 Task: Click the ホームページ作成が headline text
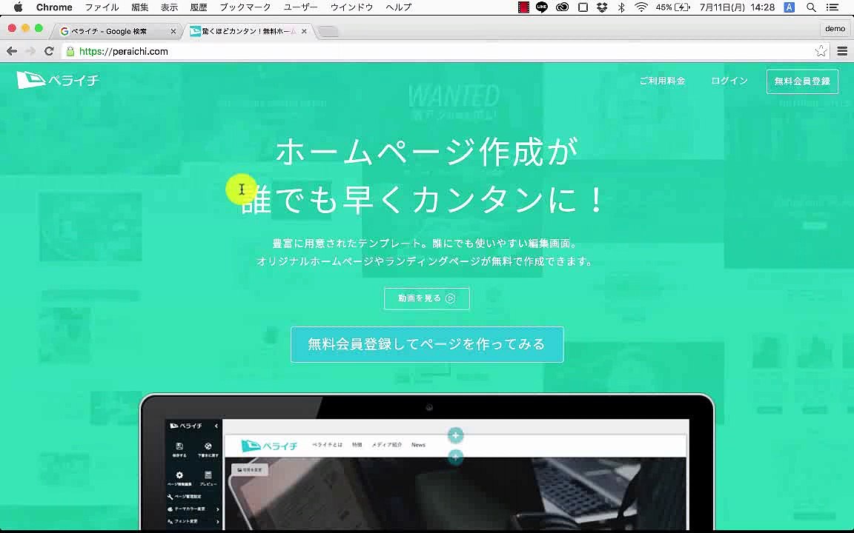(426, 151)
